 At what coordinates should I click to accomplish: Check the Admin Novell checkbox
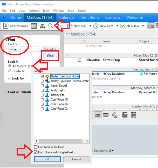click(x=42, y=86)
